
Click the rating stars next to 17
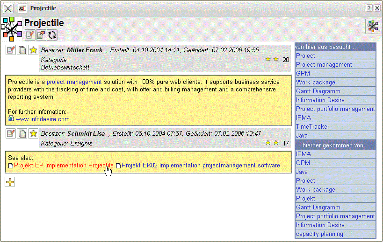[272, 142]
